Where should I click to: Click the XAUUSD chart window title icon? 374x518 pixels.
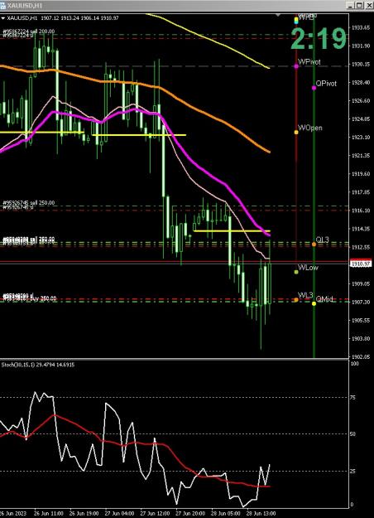[2, 6]
